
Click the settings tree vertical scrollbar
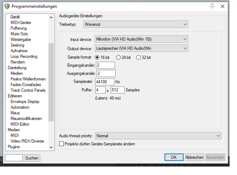51,81
